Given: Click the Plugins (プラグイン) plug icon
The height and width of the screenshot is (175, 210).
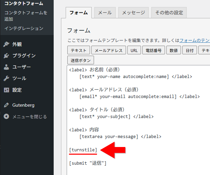Looking at the screenshot, I should click(x=6, y=56).
